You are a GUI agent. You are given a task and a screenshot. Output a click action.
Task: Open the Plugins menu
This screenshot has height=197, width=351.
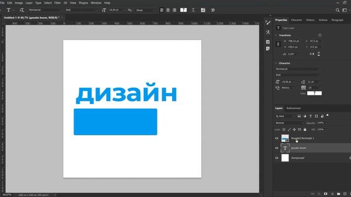pos(83,3)
